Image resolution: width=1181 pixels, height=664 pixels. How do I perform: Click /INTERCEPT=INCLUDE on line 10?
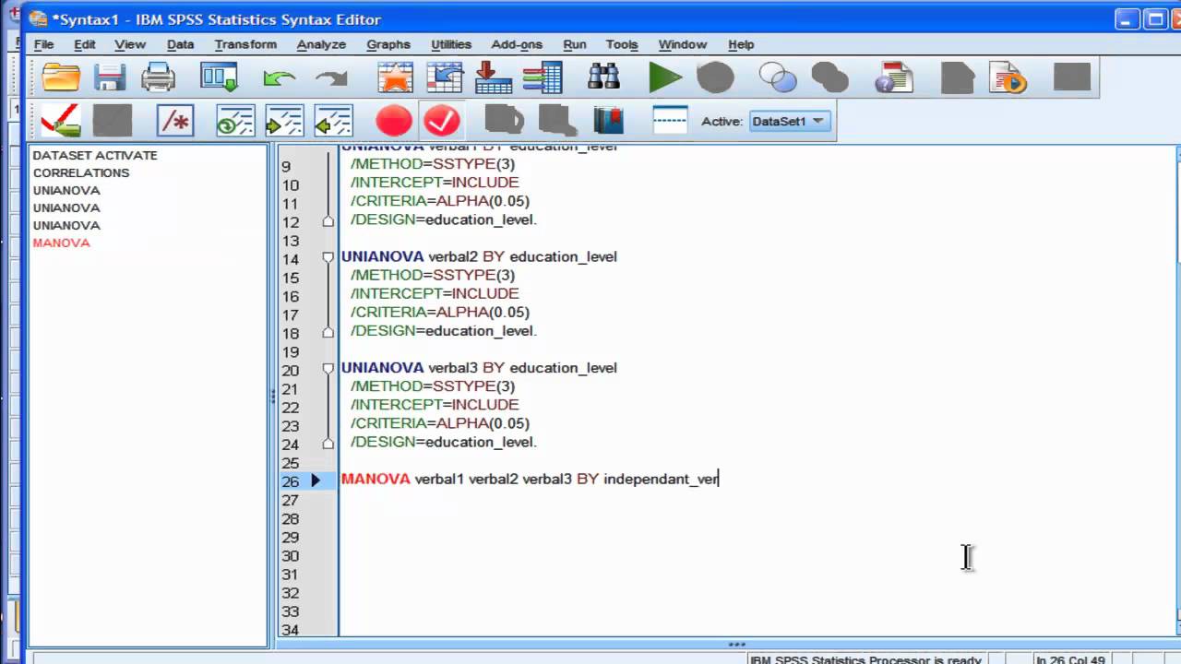[435, 183]
